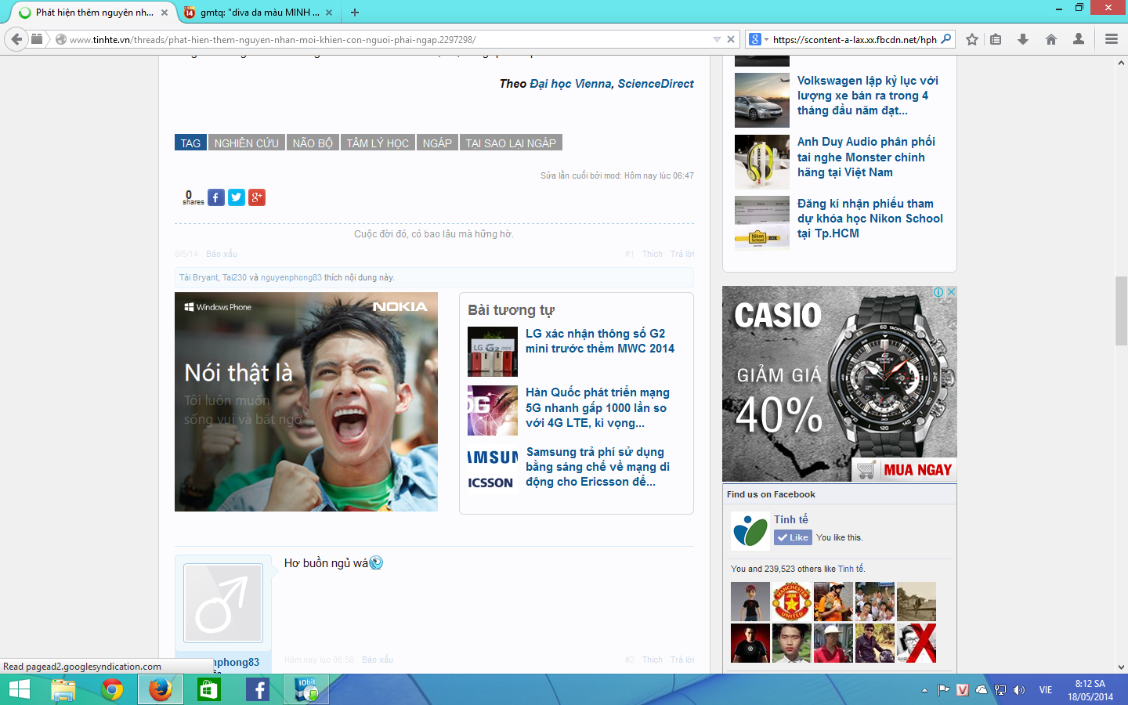
Task: Go to Home page icon
Action: pos(1051,39)
